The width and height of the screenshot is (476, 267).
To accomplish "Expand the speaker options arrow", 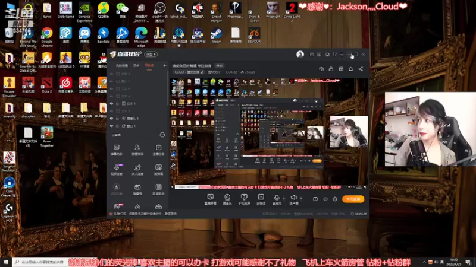I will click(x=301, y=198).
